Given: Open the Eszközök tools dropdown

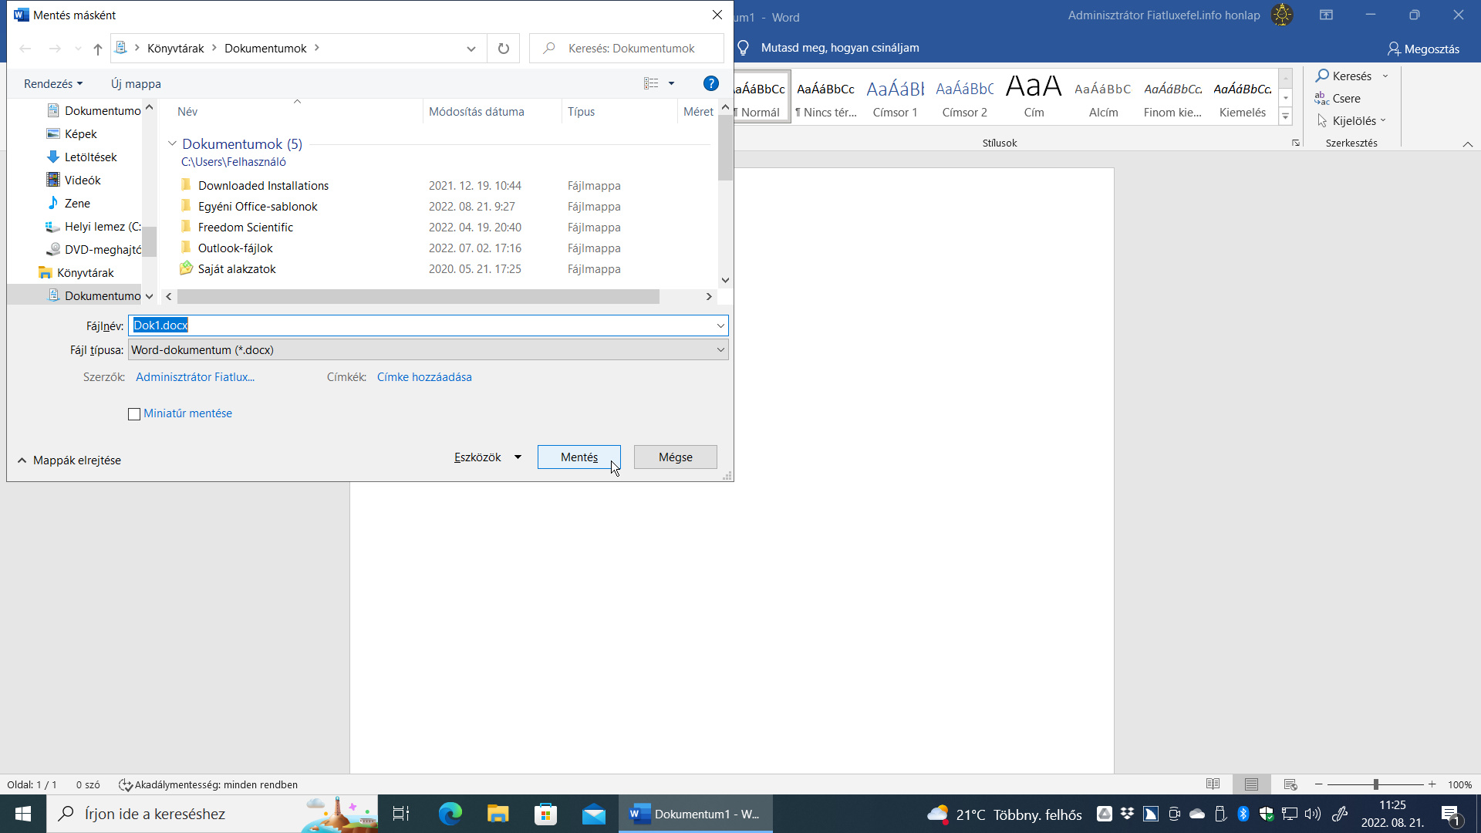Looking at the screenshot, I should pos(487,457).
